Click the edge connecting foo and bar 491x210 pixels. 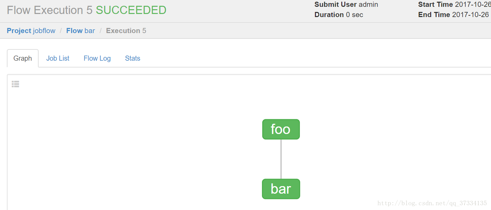point(281,159)
